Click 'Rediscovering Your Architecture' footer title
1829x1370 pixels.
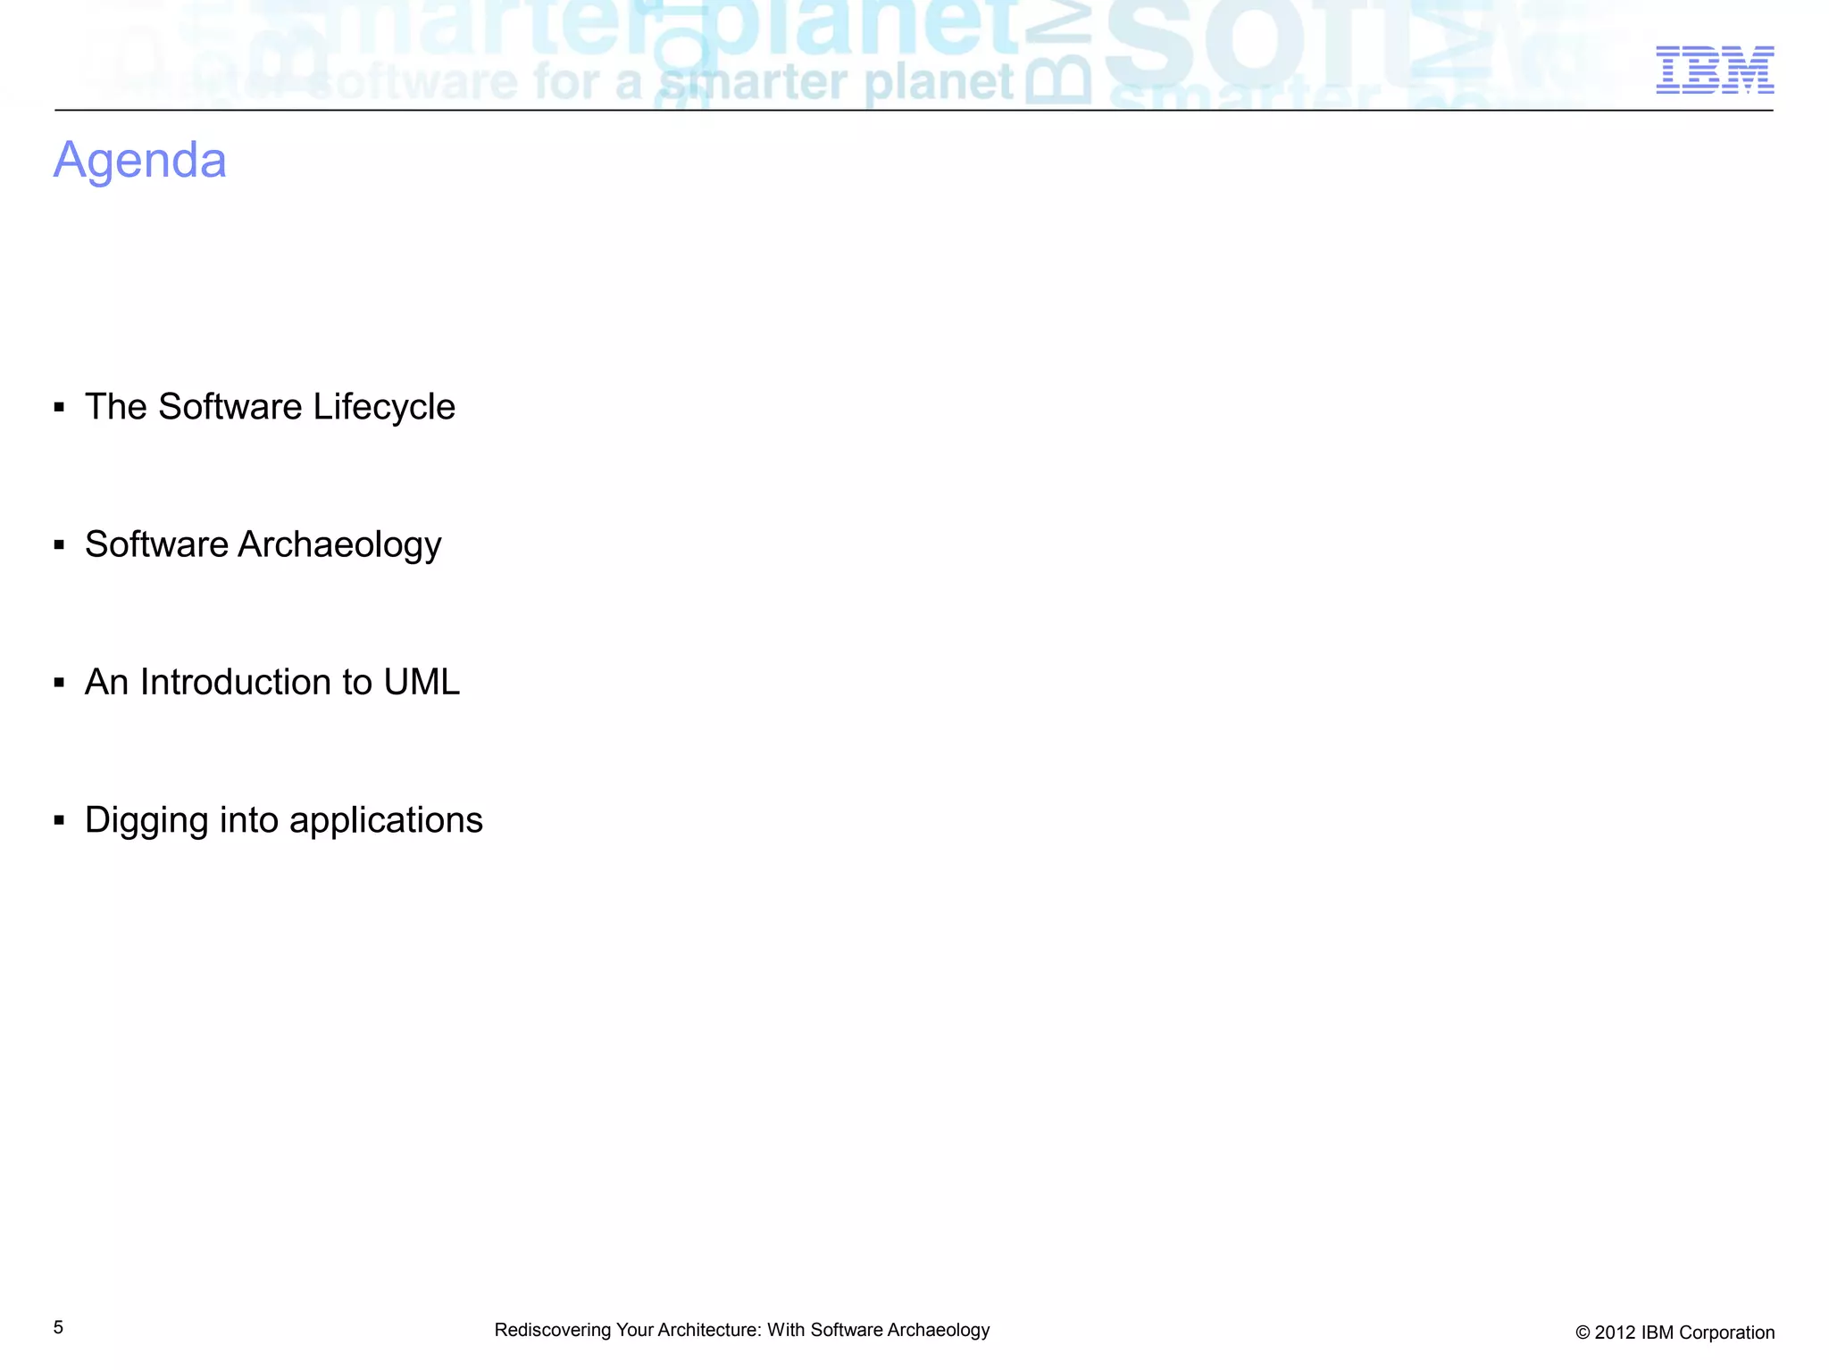[x=742, y=1330]
